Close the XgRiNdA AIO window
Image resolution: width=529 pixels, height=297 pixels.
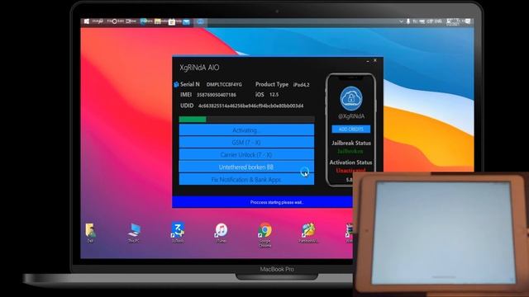point(375,60)
